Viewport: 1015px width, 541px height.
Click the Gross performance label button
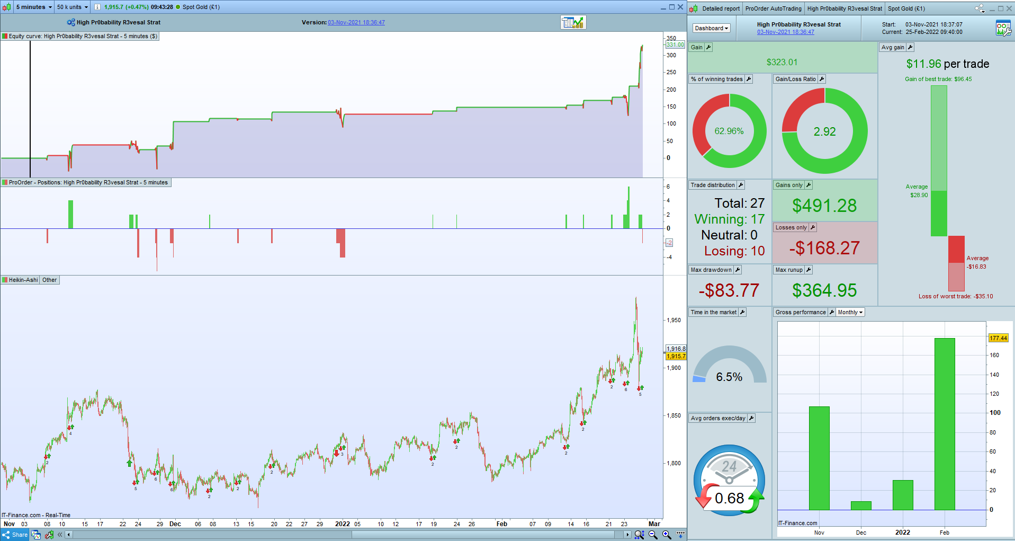point(801,312)
